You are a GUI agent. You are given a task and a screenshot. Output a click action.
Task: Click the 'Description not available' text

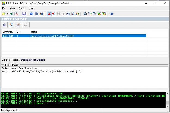pyautogui.click(x=33, y=60)
